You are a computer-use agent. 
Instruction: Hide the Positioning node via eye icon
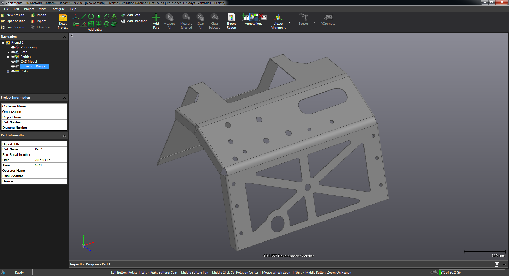point(13,47)
